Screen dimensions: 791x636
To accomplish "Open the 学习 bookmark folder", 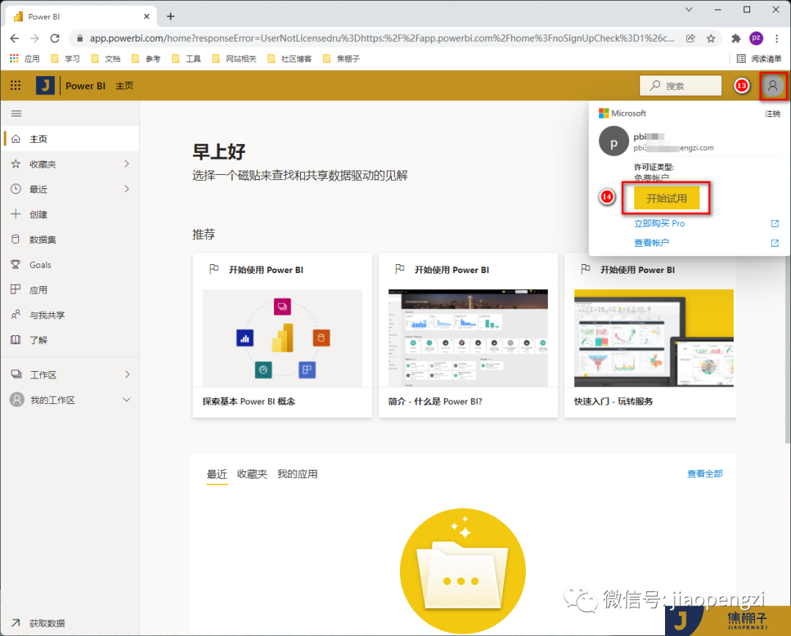I will [66, 59].
